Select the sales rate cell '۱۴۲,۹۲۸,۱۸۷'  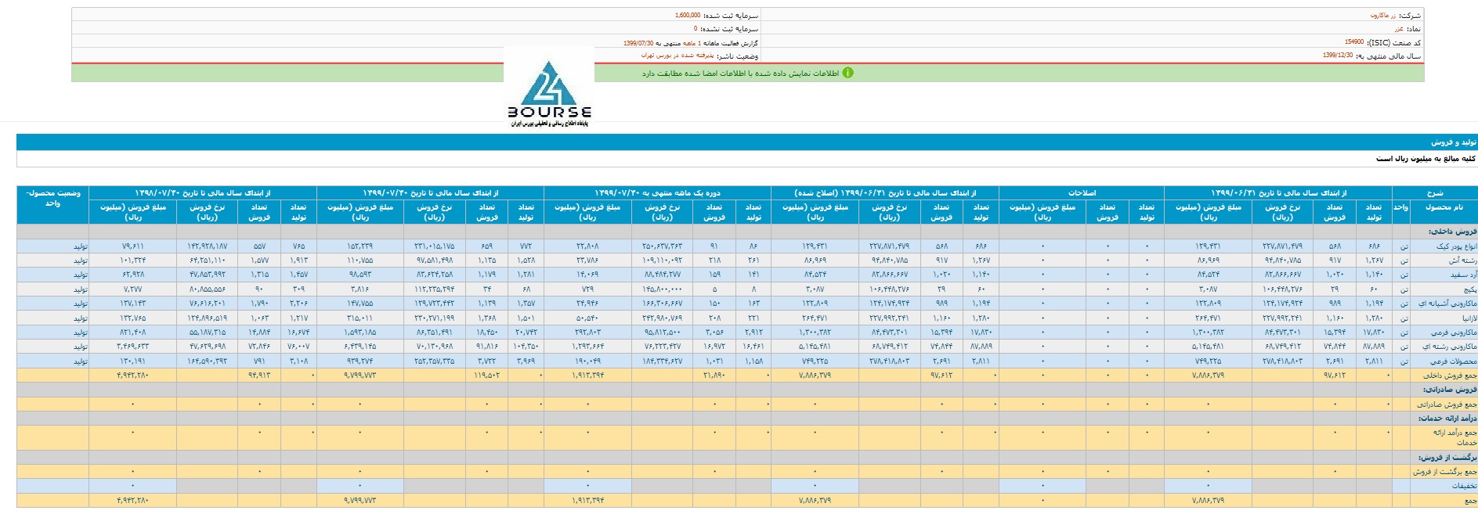click(208, 246)
